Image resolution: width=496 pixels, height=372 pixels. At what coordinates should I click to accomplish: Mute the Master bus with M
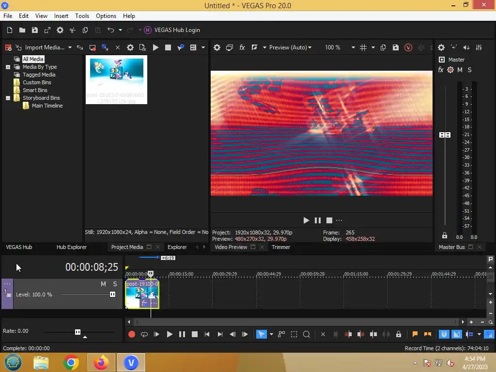pyautogui.click(x=460, y=70)
